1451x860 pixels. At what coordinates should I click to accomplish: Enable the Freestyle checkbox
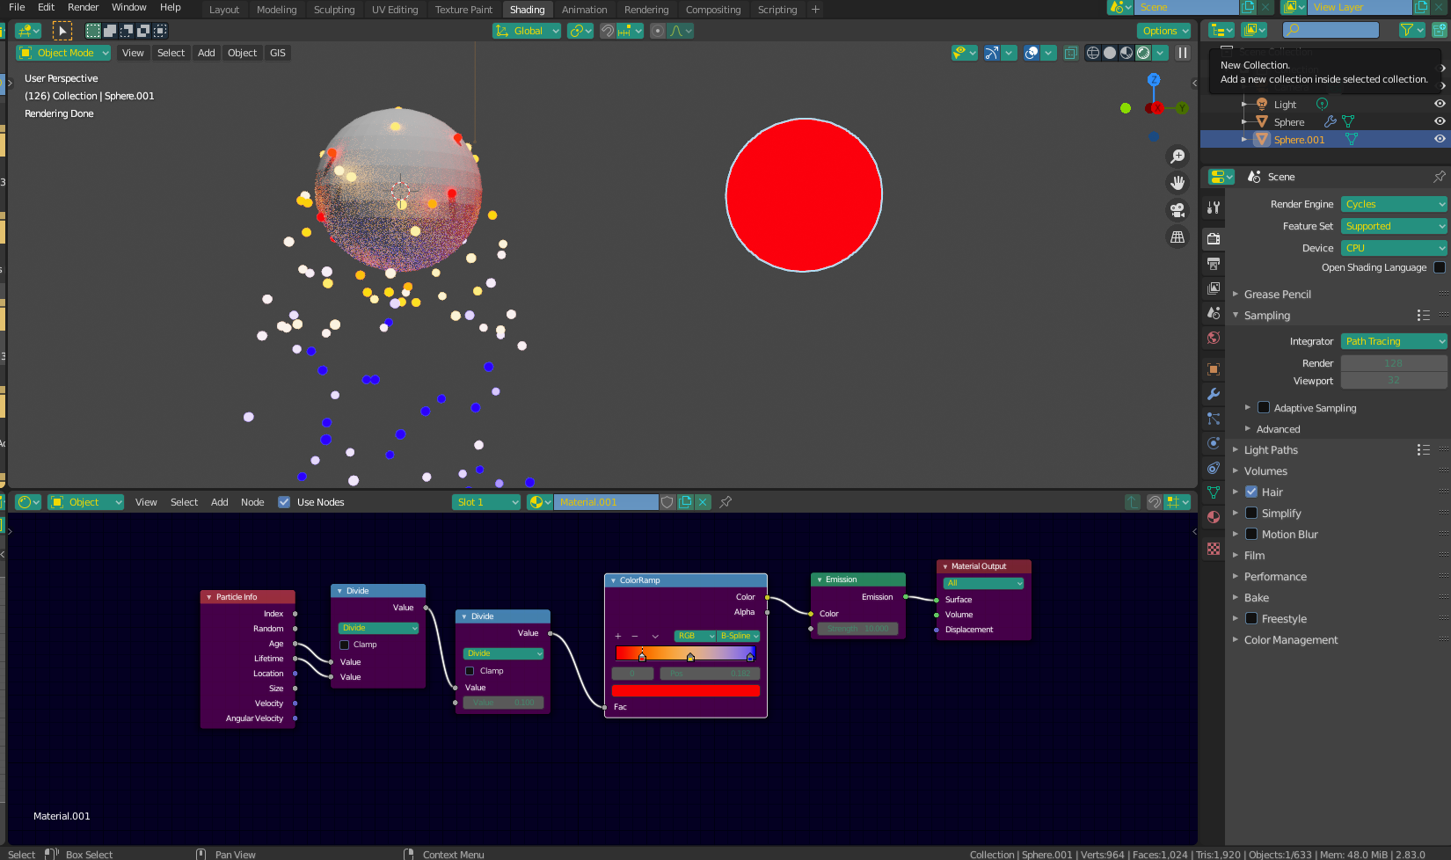coord(1251,618)
